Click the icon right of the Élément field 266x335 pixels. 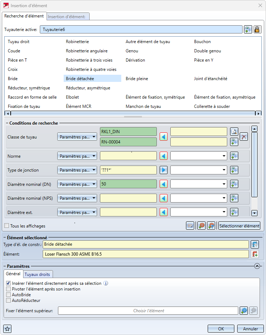point(255,254)
